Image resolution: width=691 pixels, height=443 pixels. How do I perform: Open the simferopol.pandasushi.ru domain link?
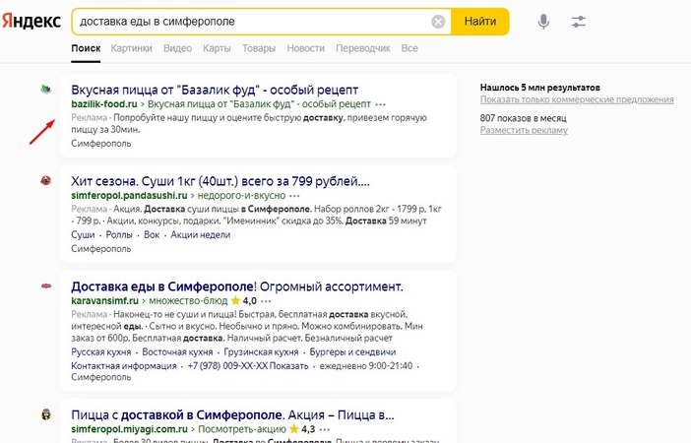(x=129, y=195)
